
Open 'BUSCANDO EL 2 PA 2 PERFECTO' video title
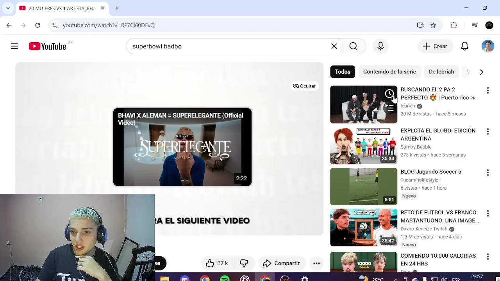pyautogui.click(x=438, y=94)
